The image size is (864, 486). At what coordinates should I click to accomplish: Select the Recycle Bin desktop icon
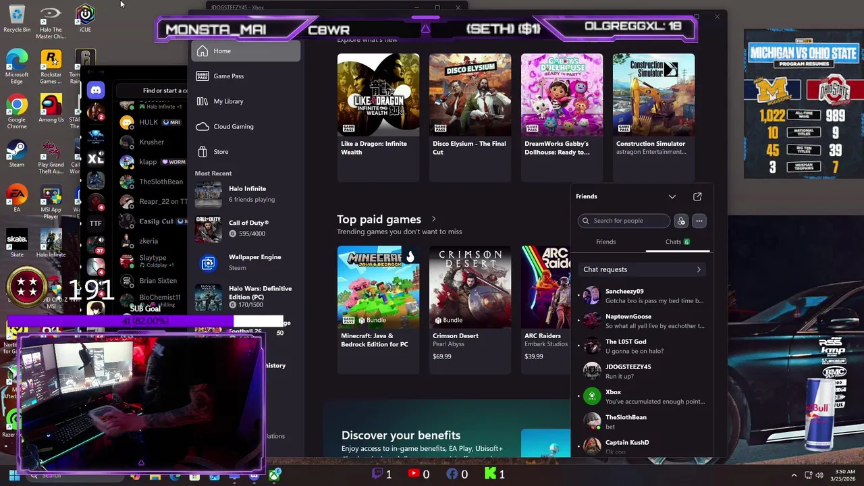pos(17,19)
